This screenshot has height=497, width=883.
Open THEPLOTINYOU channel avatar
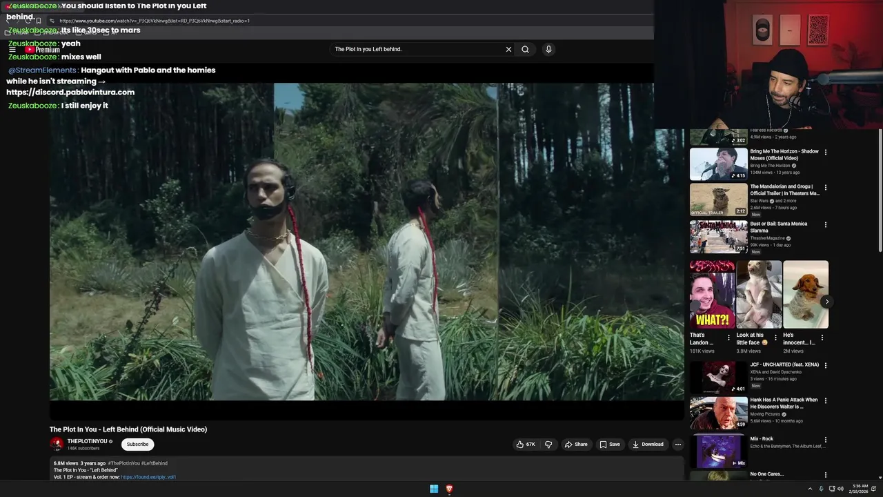57,444
